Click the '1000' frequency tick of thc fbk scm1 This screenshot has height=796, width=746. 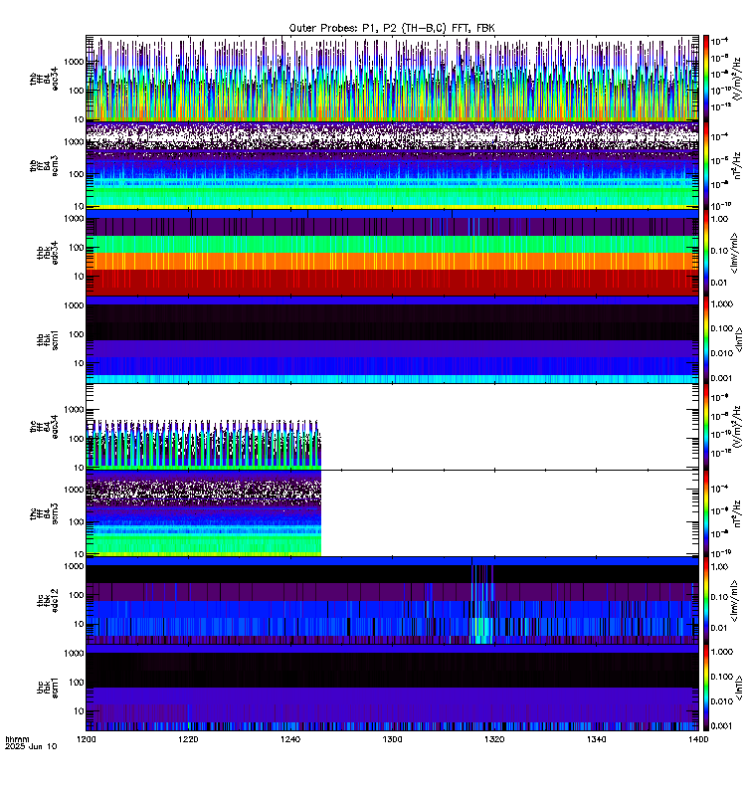pyautogui.click(x=74, y=654)
